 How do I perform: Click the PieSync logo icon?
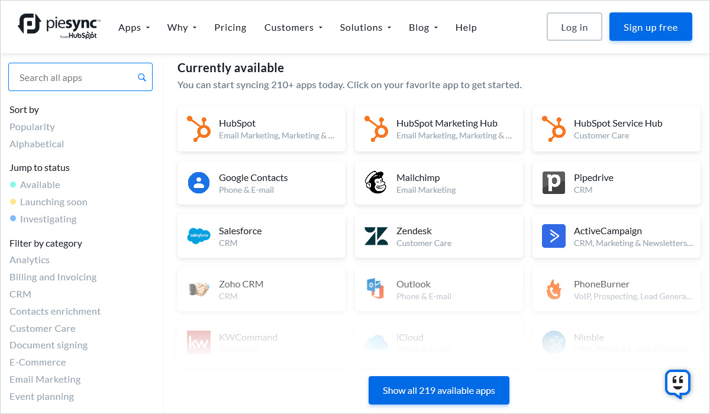(30, 24)
